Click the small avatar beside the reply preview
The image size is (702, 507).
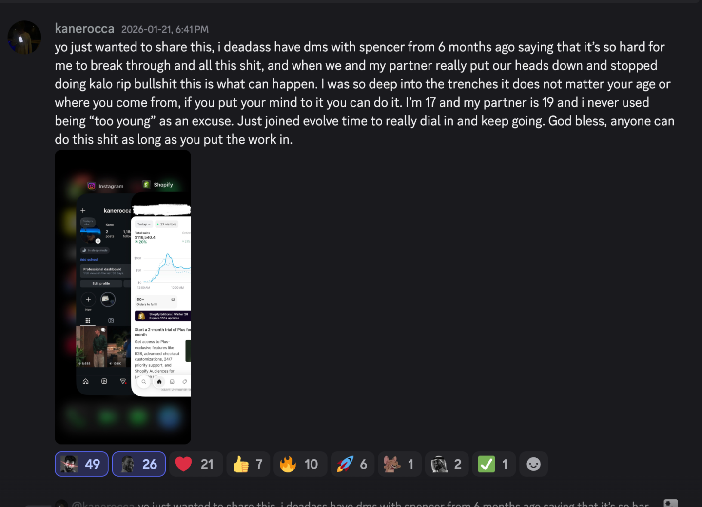click(x=61, y=504)
